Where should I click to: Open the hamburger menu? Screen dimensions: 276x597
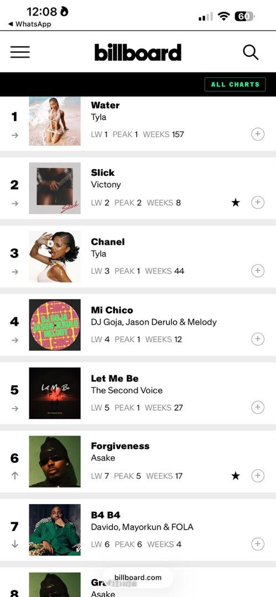tap(20, 52)
